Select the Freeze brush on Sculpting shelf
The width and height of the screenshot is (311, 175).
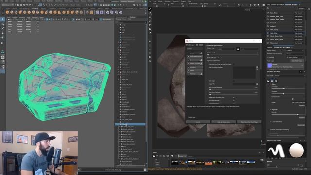coord(81,12)
